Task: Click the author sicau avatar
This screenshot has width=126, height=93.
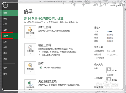Action: [x=109, y=70]
